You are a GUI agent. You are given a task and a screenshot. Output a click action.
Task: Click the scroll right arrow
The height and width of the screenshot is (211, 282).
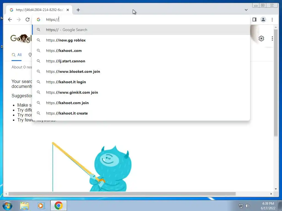(x=271, y=194)
